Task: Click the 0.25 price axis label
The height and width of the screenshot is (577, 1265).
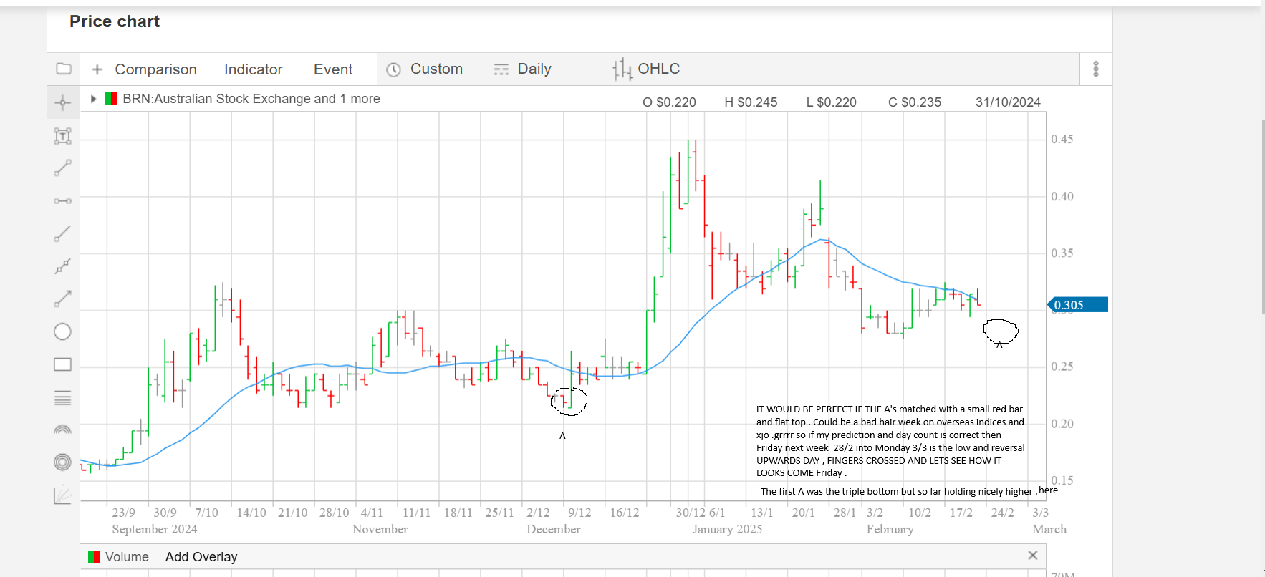Action: [1062, 367]
